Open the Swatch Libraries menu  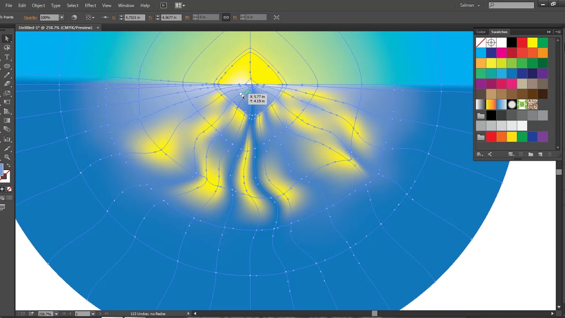tap(479, 154)
